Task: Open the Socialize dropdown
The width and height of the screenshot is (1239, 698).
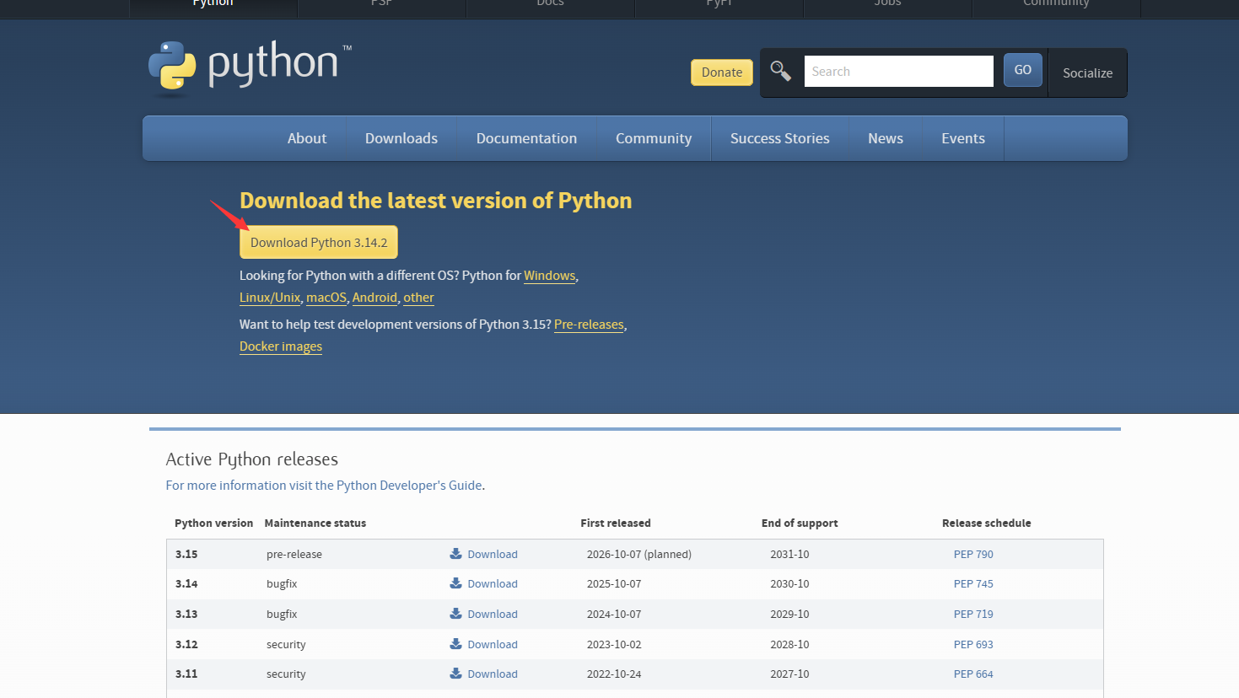Action: pyautogui.click(x=1088, y=73)
